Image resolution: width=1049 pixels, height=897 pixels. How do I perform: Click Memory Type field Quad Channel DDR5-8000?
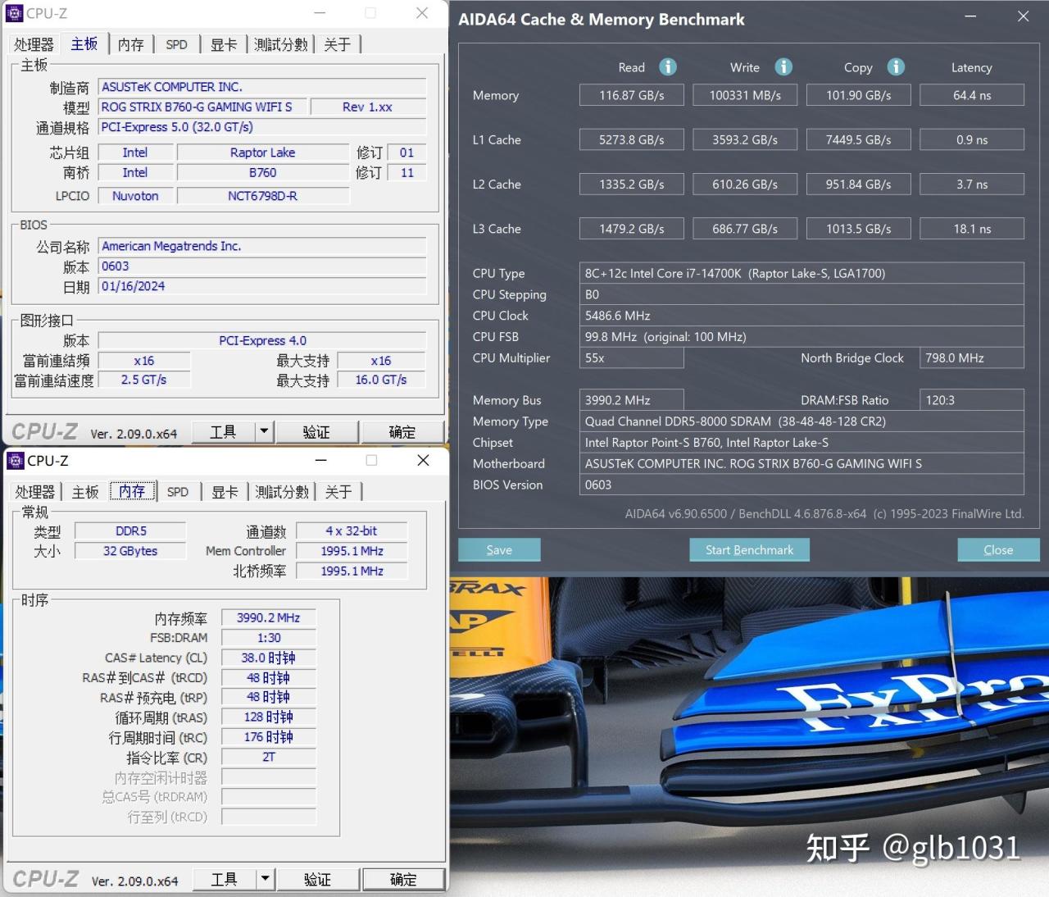802,421
